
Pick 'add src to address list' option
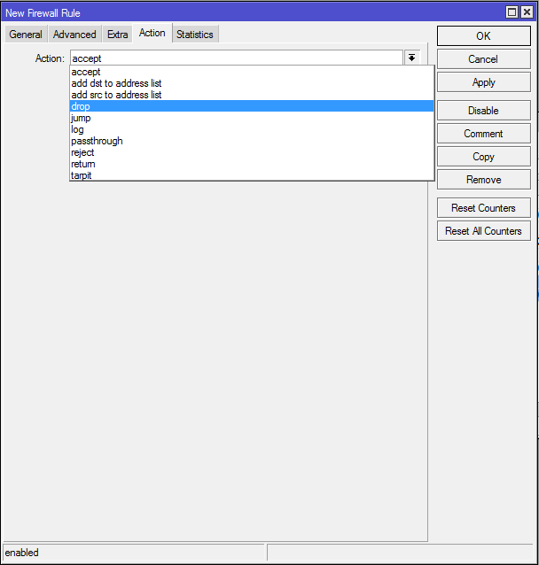[116, 95]
